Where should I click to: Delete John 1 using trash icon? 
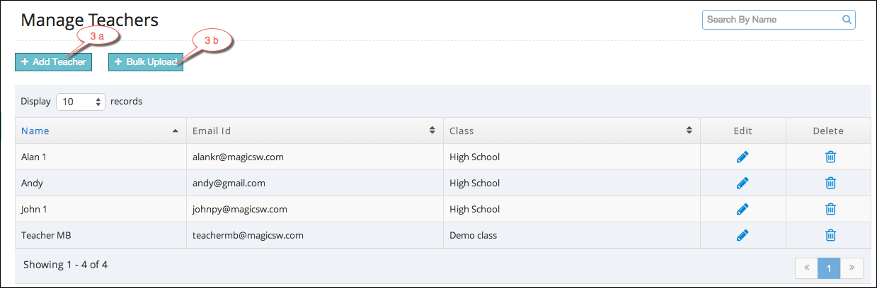(831, 209)
